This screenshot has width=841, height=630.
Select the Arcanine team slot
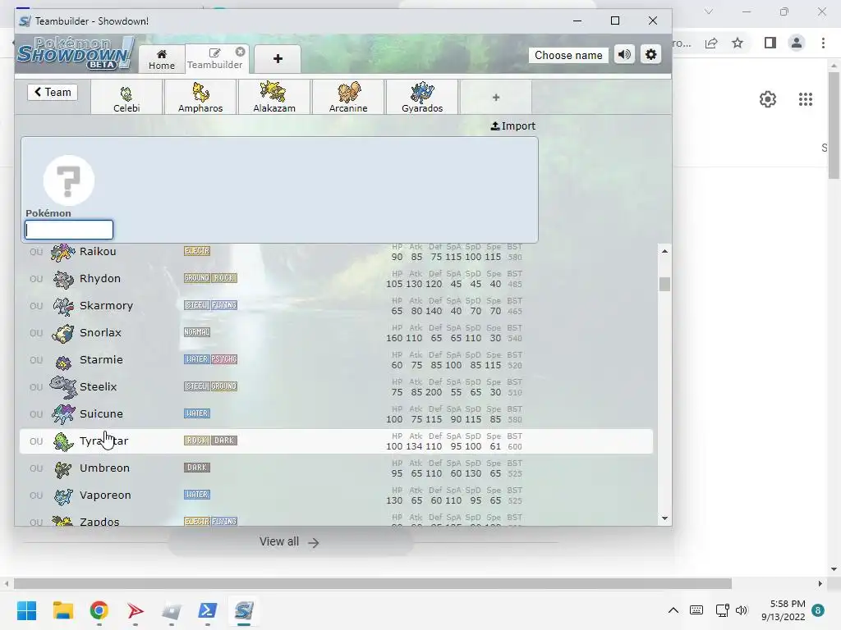coord(348,97)
